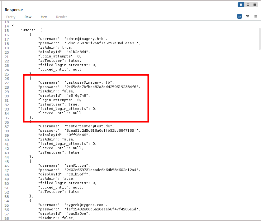This screenshot has width=261, height=221.
Task: Select the Raw tab
Action: [x=28, y=17]
